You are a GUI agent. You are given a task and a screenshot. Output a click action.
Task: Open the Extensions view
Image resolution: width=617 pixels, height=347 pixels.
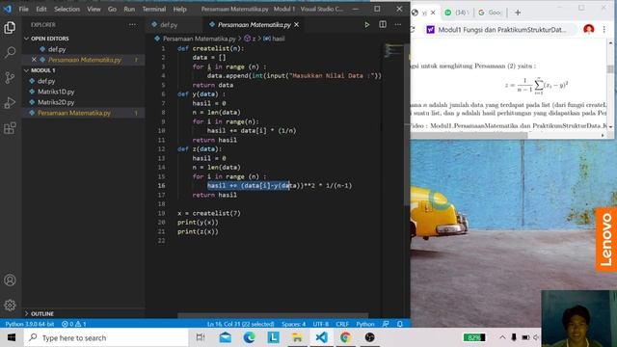[10, 128]
